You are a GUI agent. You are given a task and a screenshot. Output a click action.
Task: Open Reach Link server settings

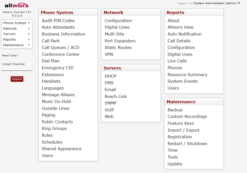116,96
